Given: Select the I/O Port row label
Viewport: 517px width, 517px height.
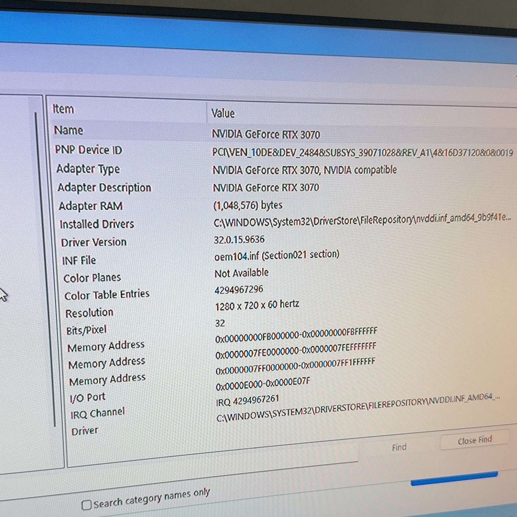Looking at the screenshot, I should point(88,397).
